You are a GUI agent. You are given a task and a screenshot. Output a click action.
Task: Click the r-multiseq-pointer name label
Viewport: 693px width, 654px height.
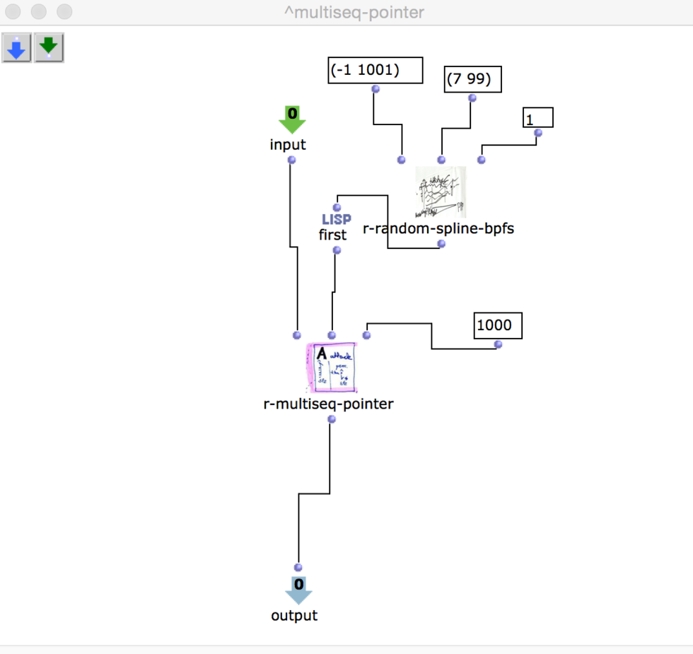tap(328, 404)
